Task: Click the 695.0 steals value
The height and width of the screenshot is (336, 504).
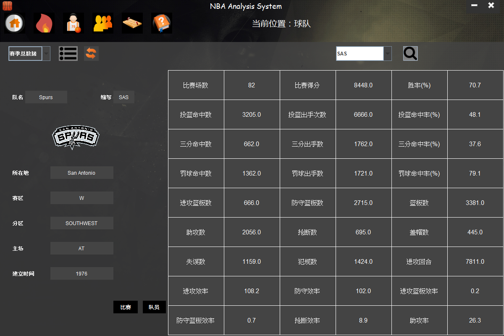Action: tap(364, 232)
